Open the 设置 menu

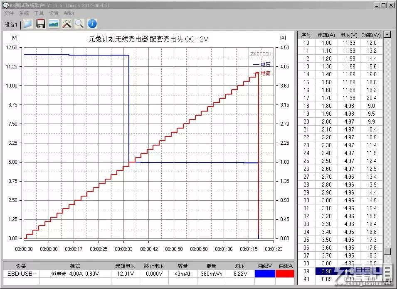click(54, 13)
